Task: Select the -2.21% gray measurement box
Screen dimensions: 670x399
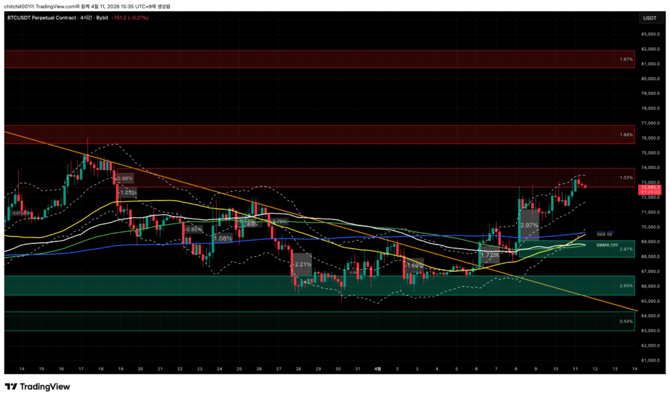Action: point(302,265)
